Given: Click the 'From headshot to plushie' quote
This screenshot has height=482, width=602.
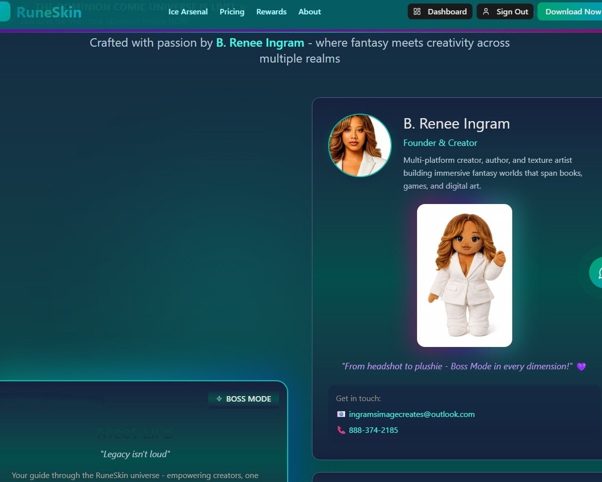Looking at the screenshot, I should 457,366.
